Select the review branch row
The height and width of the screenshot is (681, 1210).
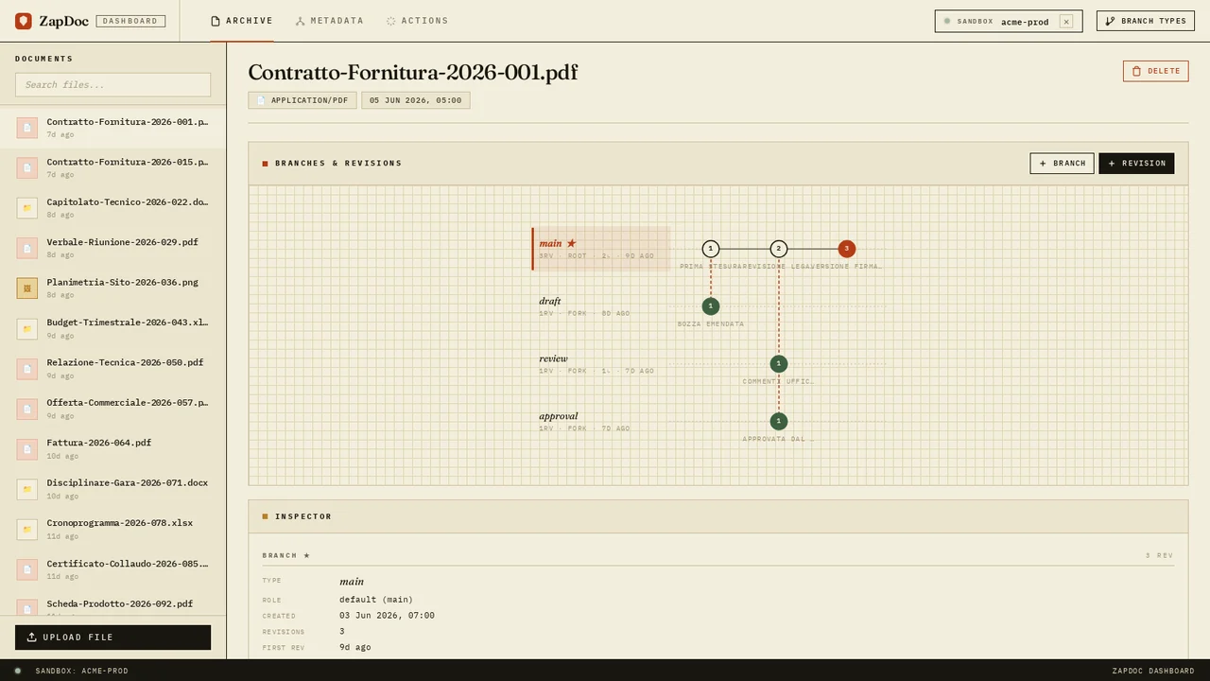click(601, 364)
